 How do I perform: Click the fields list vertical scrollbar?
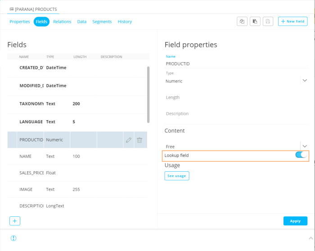148,95
